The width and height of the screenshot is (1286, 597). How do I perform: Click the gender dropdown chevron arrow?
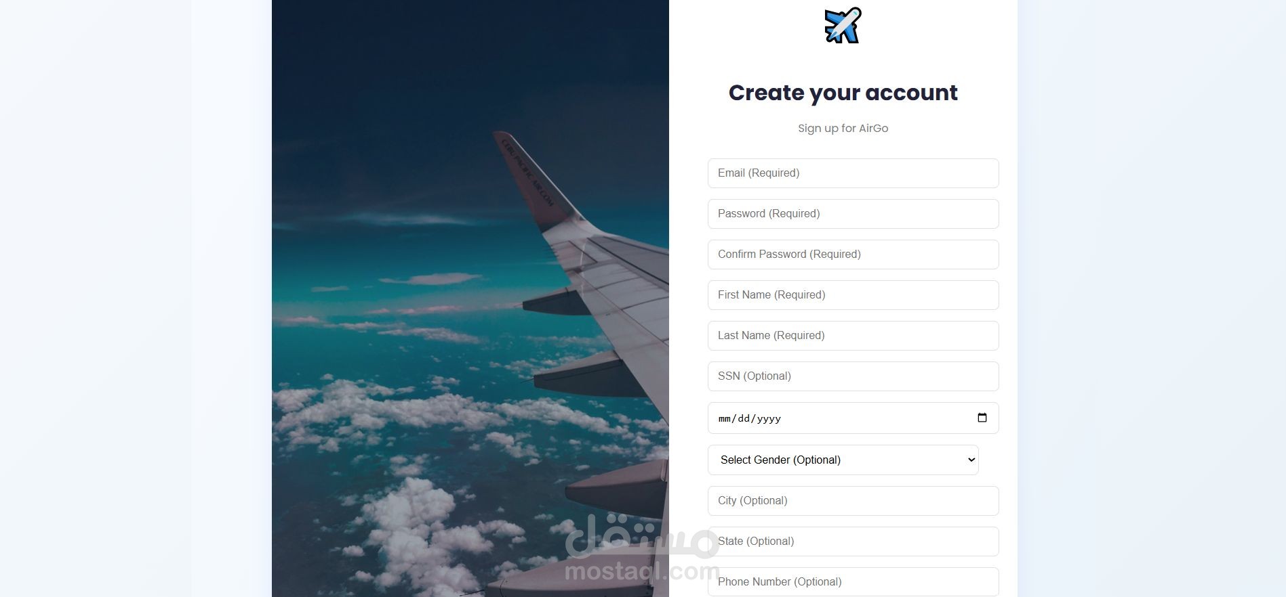click(x=971, y=460)
